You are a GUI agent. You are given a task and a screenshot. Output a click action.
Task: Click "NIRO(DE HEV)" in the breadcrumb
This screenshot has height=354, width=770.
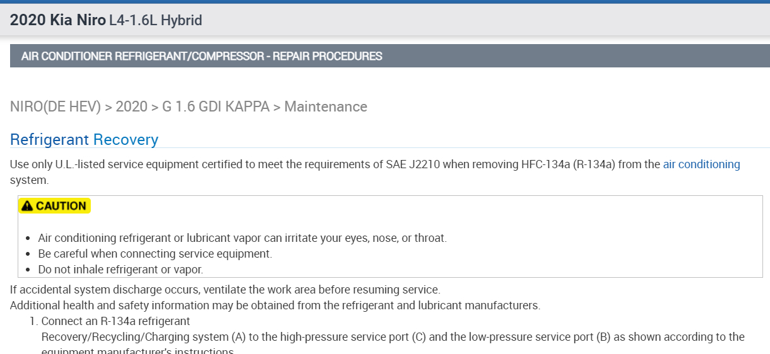pos(55,107)
